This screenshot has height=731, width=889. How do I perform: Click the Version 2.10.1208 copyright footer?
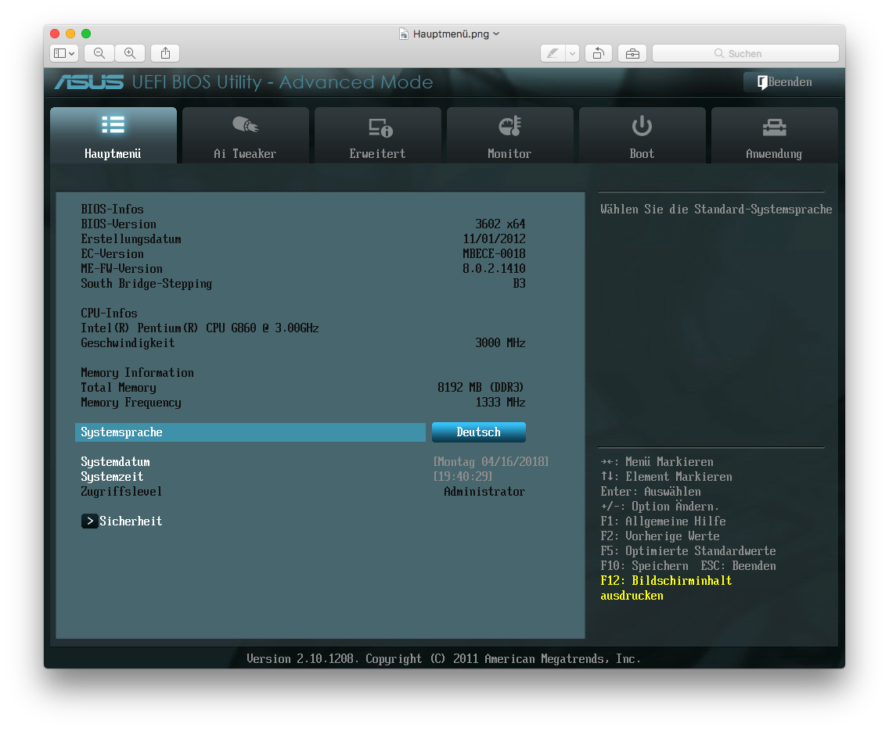pyautogui.click(x=444, y=658)
